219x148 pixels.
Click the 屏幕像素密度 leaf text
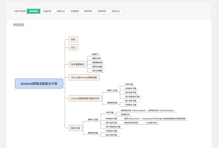click(x=97, y=63)
